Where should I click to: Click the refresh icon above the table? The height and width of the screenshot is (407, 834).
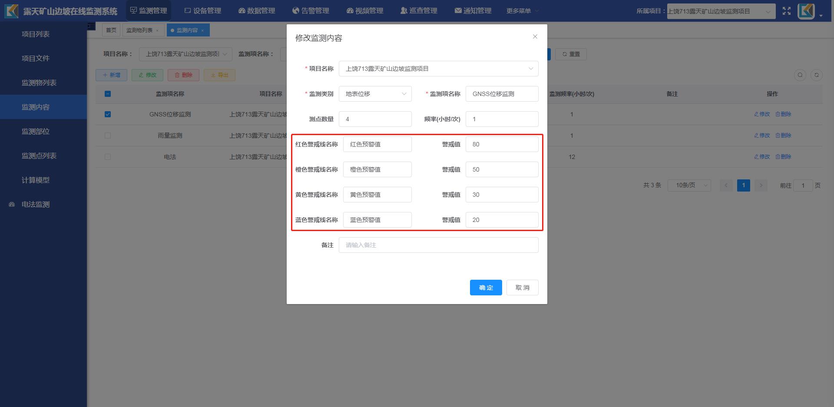pos(816,75)
